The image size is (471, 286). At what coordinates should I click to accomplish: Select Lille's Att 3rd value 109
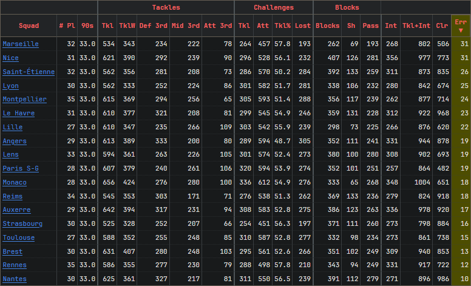226,127
